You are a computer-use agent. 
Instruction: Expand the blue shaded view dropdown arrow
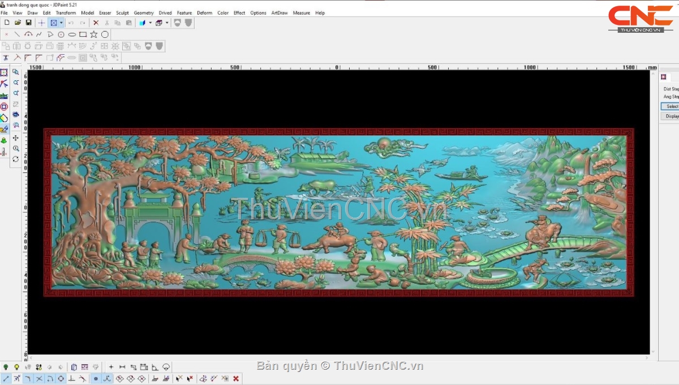[150, 23]
